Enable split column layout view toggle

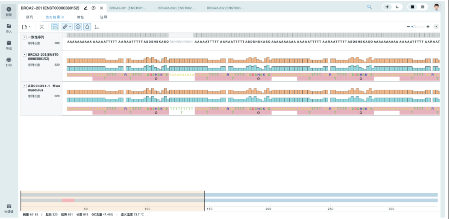pyautogui.click(x=422, y=7)
